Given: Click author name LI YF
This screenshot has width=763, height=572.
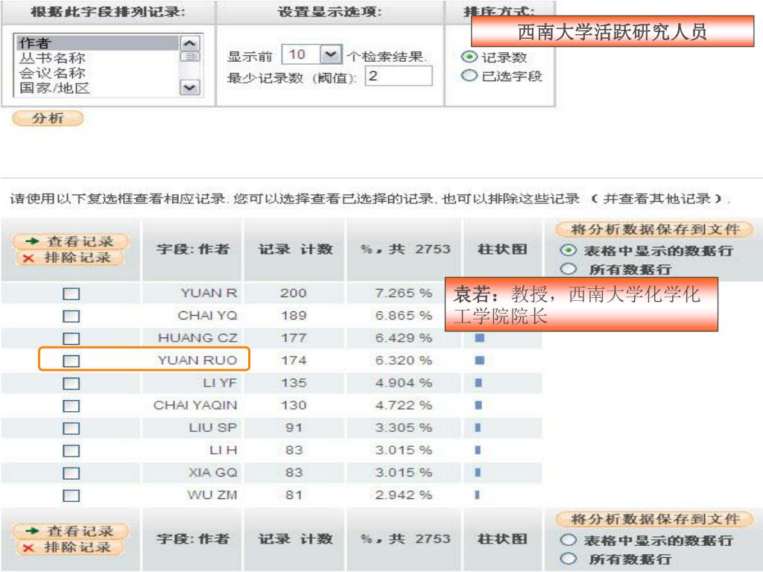Looking at the screenshot, I should point(220,383).
